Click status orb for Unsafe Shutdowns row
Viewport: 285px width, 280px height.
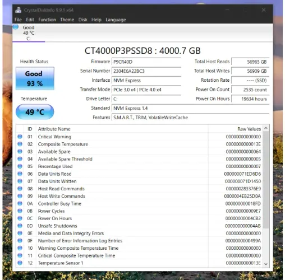[20, 226]
